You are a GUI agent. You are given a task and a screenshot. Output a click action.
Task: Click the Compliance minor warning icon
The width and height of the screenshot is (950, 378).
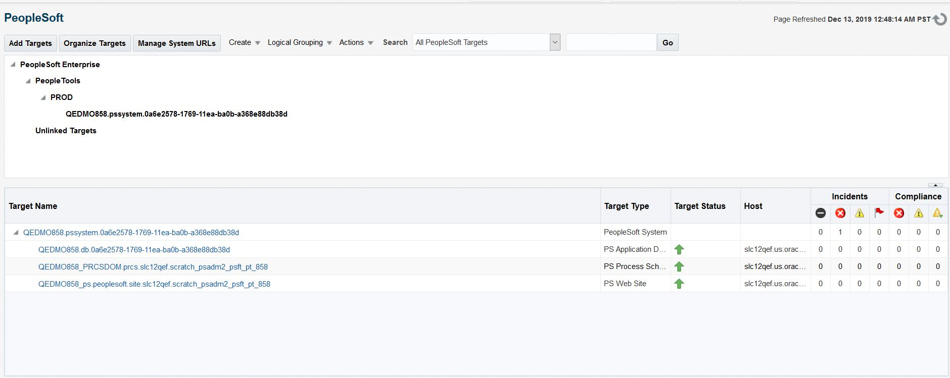pyautogui.click(x=938, y=213)
